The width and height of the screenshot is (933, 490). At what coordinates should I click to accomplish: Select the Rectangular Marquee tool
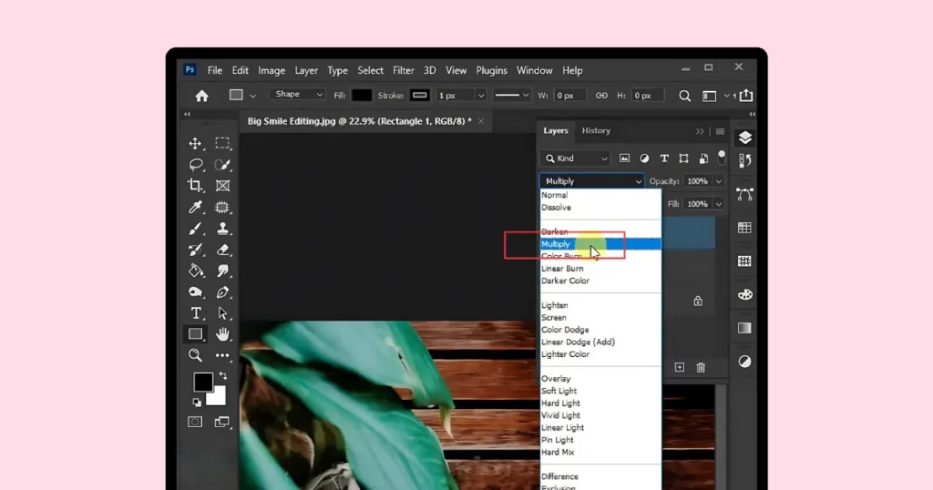coord(222,143)
